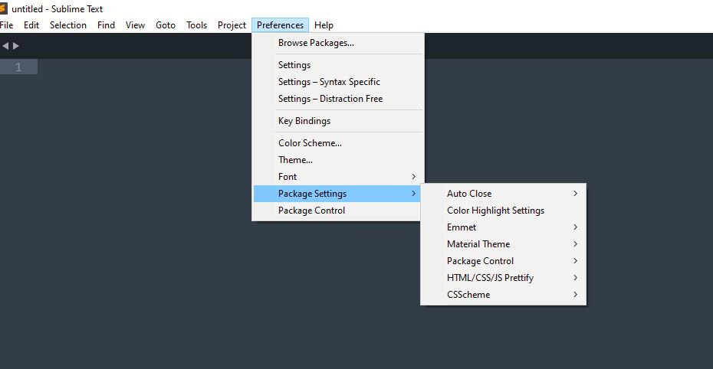Select the Package Settings submenu item
713x369 pixels.
pos(338,194)
